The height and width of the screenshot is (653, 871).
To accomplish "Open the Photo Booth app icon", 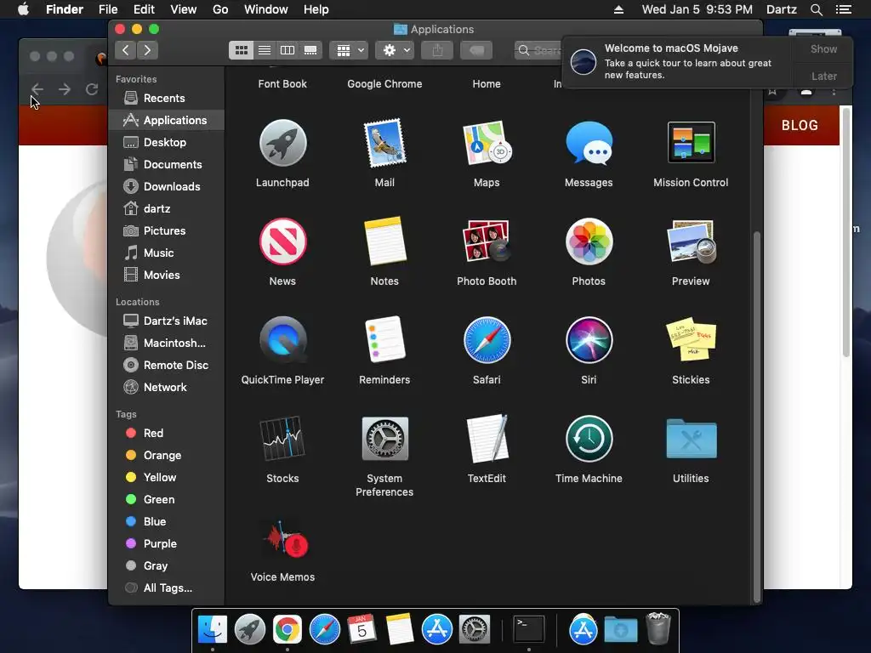I will click(487, 241).
